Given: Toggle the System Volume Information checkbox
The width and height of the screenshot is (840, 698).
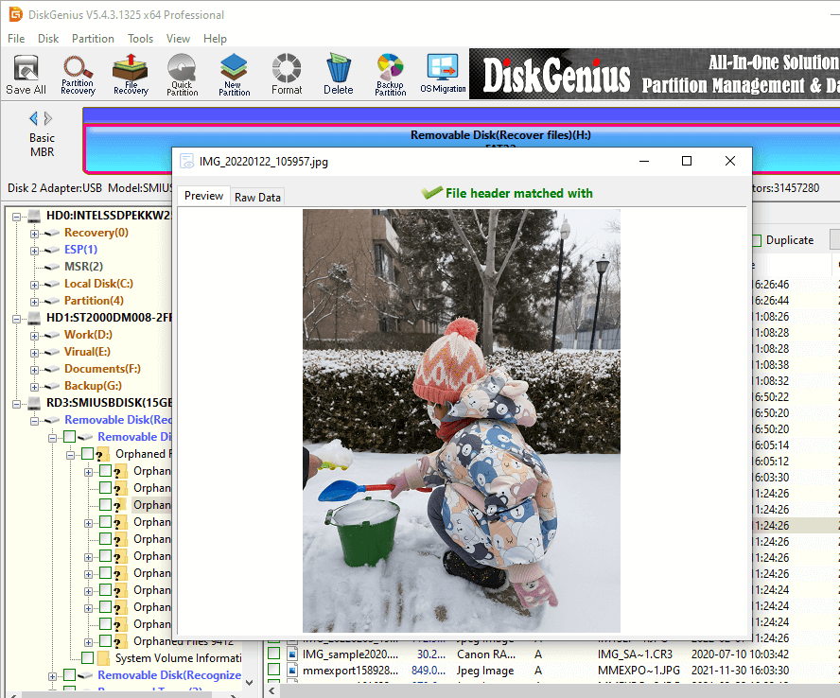Looking at the screenshot, I should 87,658.
